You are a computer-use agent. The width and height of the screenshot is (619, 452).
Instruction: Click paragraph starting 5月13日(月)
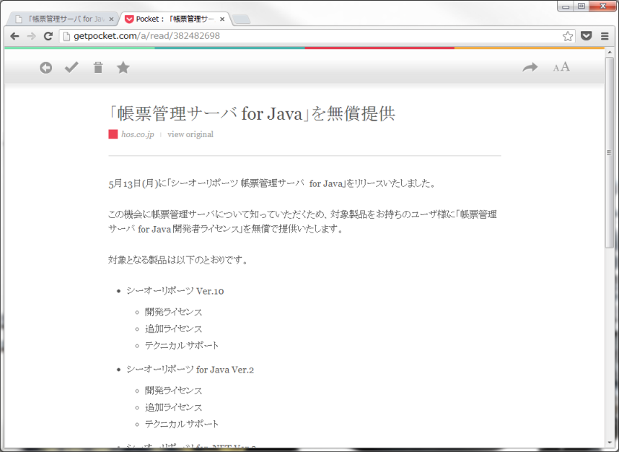pyautogui.click(x=271, y=183)
